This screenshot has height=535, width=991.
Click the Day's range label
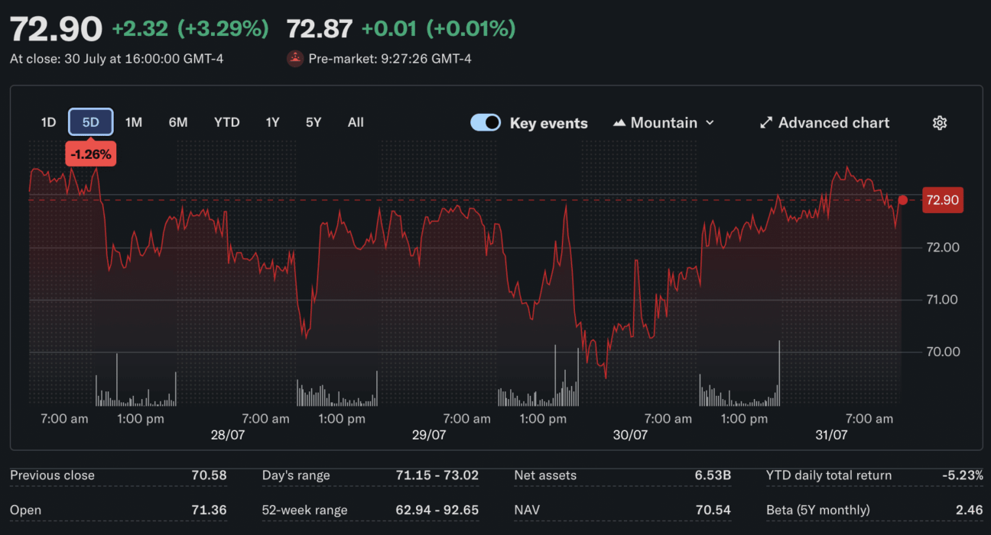coord(296,475)
